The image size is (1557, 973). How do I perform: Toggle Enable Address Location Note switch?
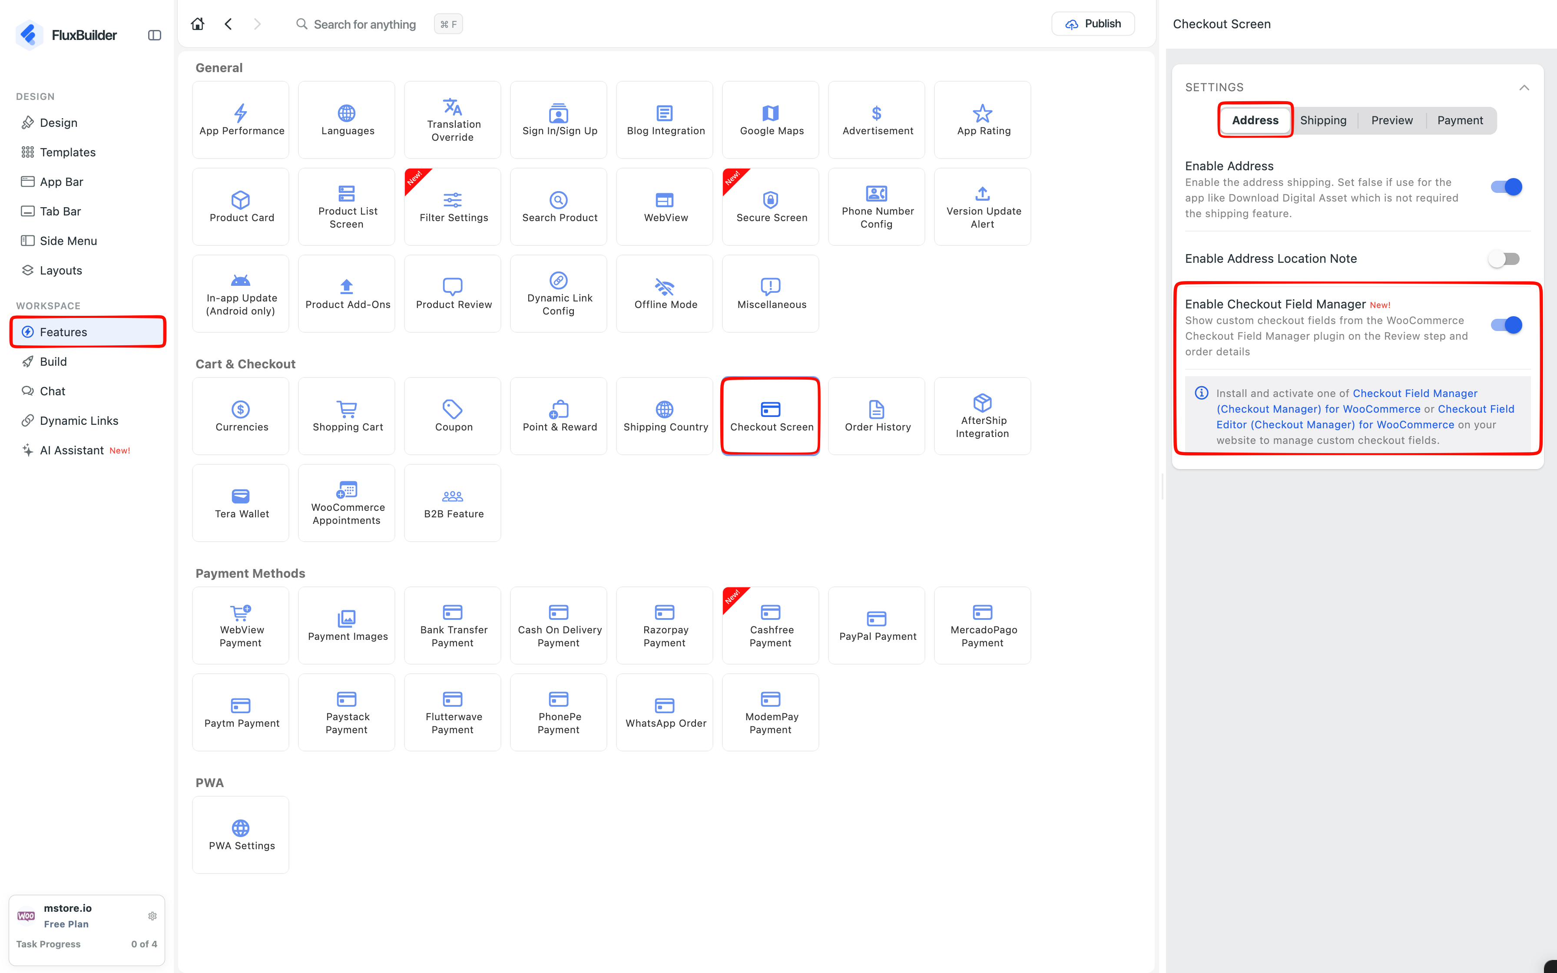point(1504,259)
